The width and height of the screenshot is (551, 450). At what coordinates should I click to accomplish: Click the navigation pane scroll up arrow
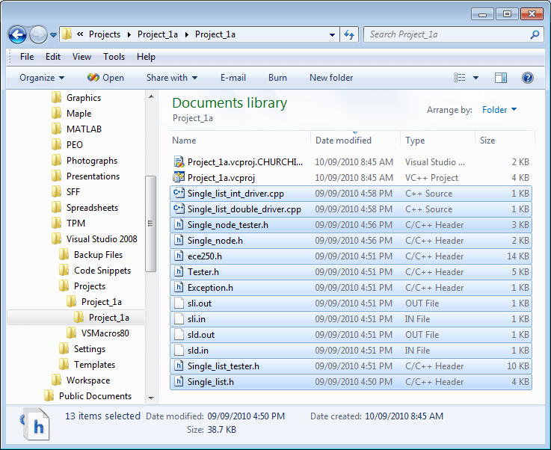(x=151, y=96)
